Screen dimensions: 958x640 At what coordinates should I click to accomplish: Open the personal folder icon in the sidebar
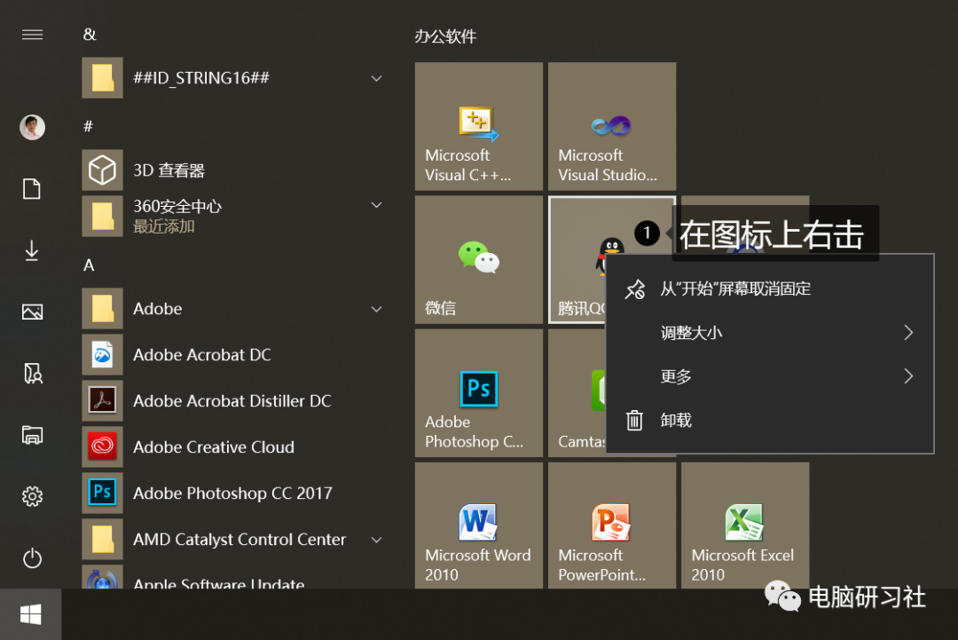tap(33, 374)
